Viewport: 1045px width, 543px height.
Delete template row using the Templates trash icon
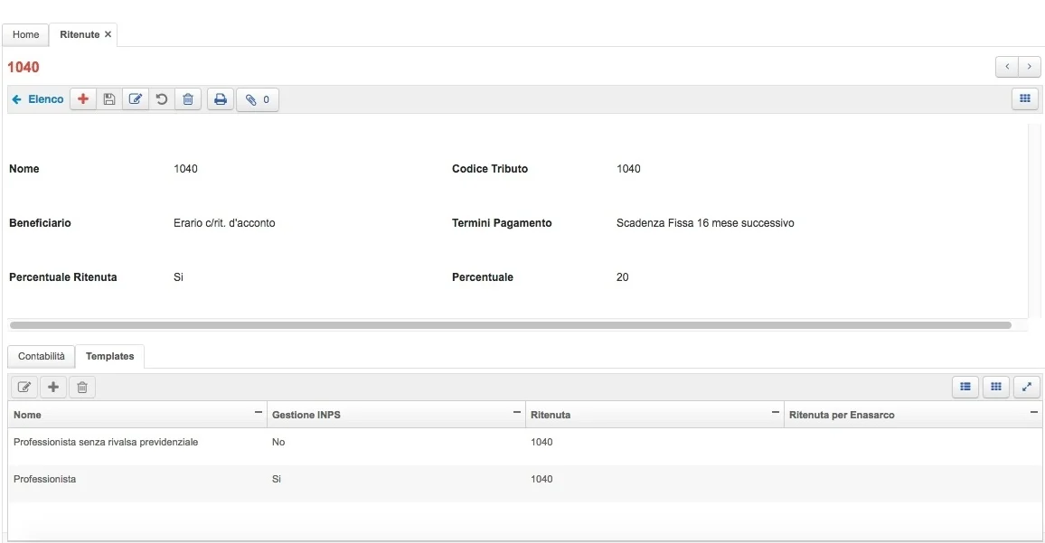point(82,387)
